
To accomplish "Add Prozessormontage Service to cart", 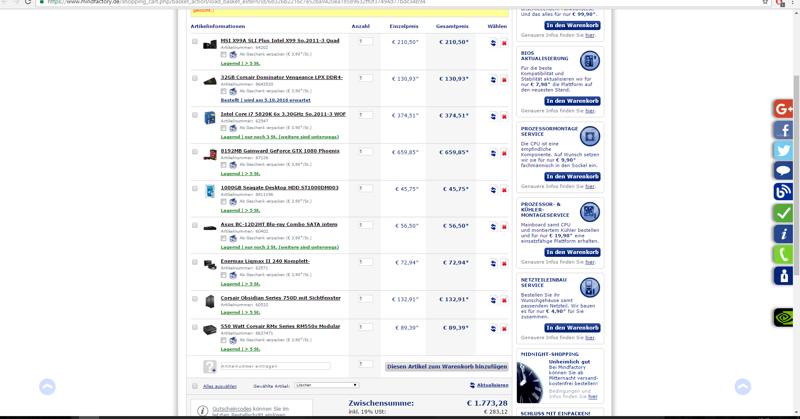I will [x=573, y=177].
